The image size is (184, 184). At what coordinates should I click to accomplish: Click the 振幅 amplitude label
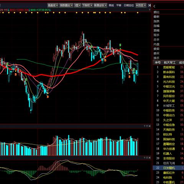[x=156, y=31]
